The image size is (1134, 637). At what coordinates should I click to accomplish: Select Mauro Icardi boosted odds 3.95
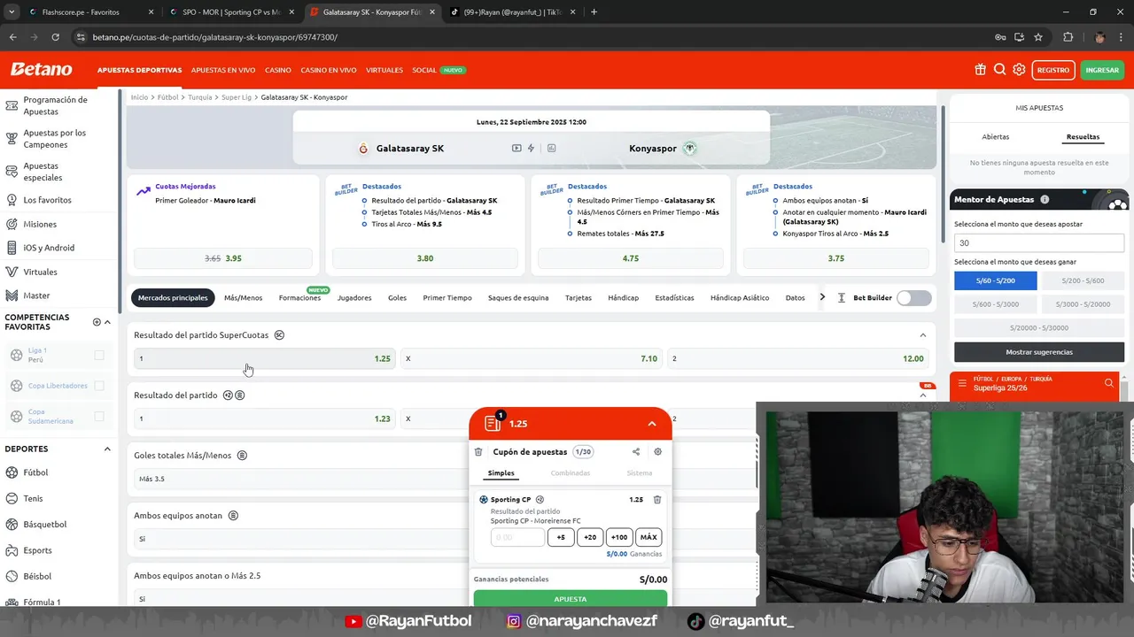click(x=223, y=258)
